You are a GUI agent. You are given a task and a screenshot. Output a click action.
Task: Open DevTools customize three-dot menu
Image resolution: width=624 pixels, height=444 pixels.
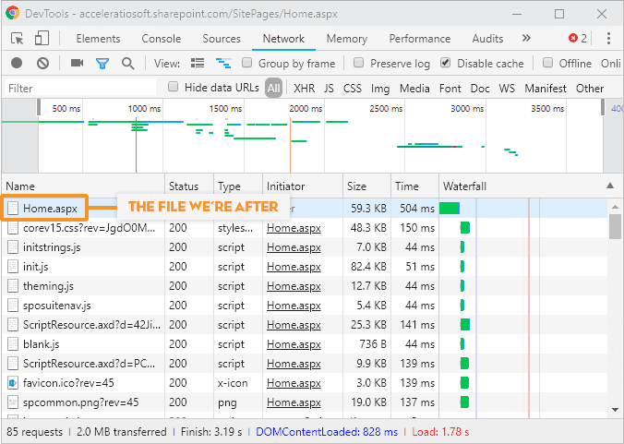pos(608,39)
